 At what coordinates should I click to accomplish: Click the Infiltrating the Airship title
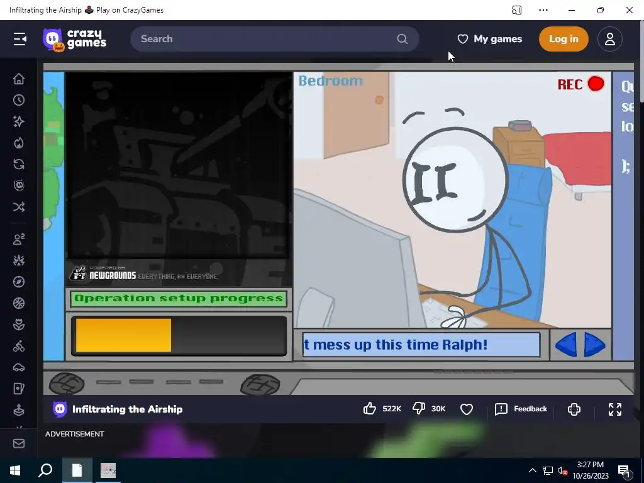(127, 409)
